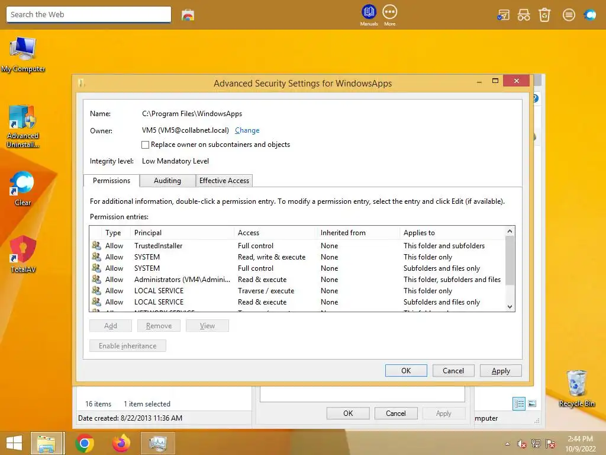Sort by the Access column header
Image resolution: width=606 pixels, height=455 pixels.
[275, 233]
